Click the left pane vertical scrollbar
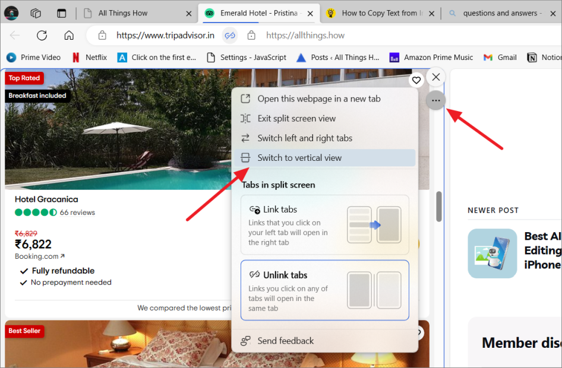This screenshot has height=368, width=562. tap(439, 205)
